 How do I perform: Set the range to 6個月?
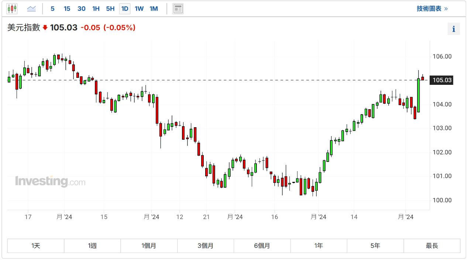[262, 246]
